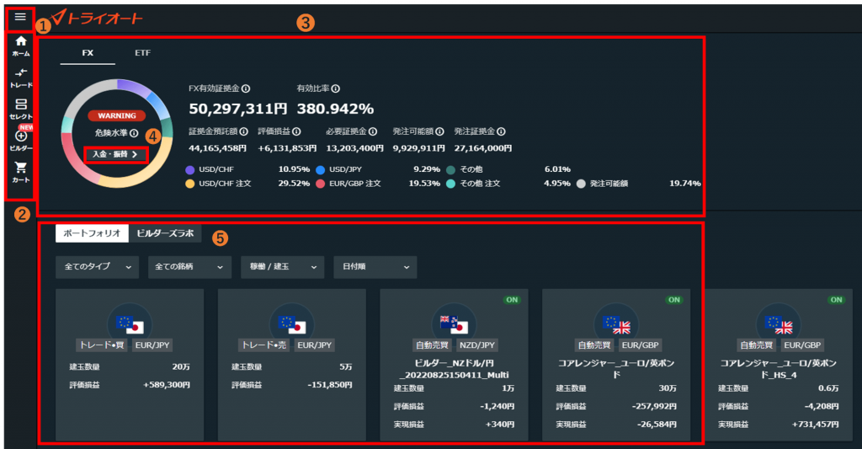
Task: Click NZD/JPY flag icon on the card
Action: tap(454, 324)
